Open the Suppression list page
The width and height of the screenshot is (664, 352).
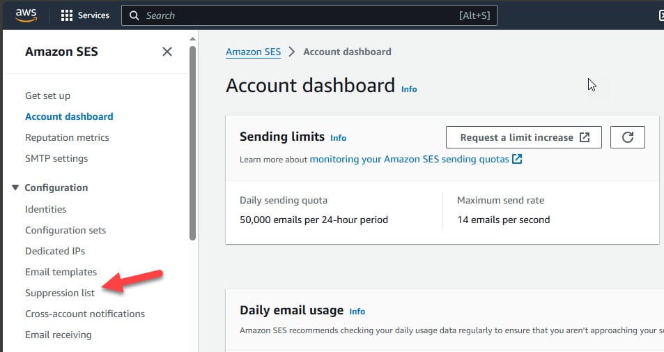(x=60, y=293)
